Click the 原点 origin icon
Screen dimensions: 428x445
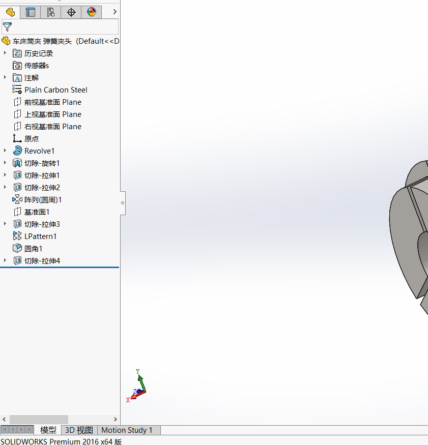click(17, 138)
